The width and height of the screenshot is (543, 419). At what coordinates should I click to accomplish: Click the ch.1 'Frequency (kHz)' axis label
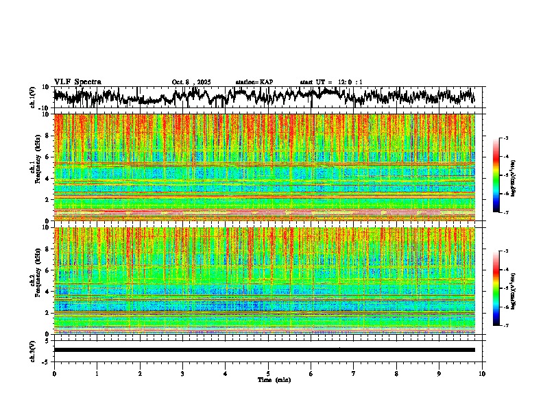point(38,159)
